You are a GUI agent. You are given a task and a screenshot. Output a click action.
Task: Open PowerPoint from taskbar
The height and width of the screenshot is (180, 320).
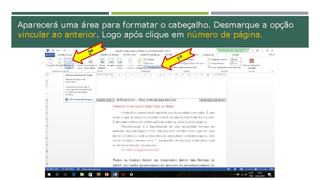coord(107,174)
